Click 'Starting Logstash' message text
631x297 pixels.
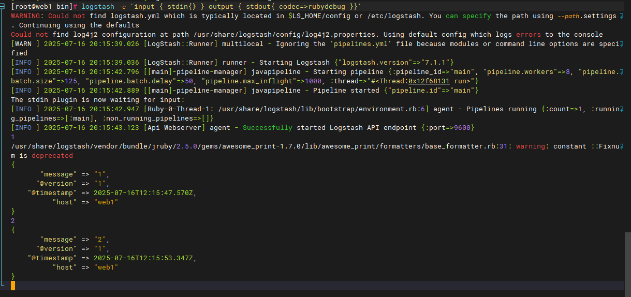(294, 62)
